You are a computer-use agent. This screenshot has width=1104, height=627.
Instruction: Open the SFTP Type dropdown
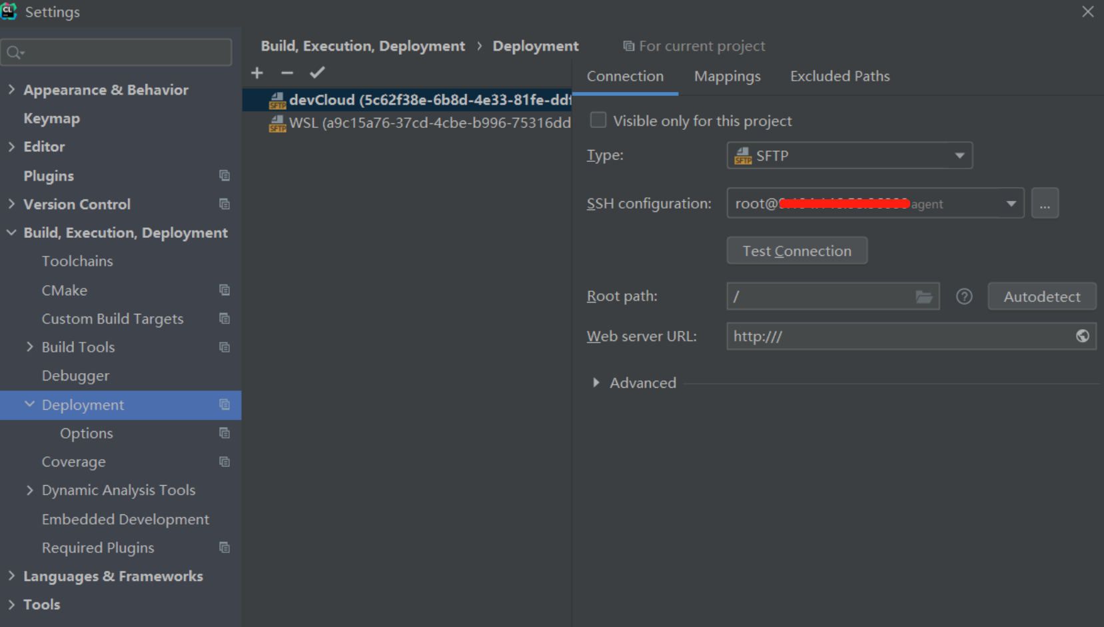[849, 156]
